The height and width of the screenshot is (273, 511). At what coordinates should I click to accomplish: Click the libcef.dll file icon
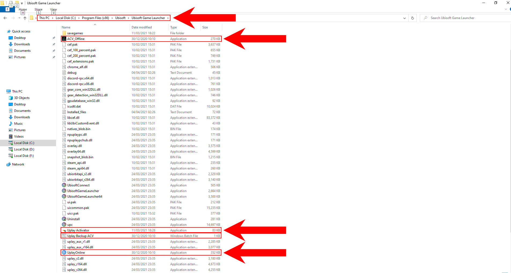(64, 118)
